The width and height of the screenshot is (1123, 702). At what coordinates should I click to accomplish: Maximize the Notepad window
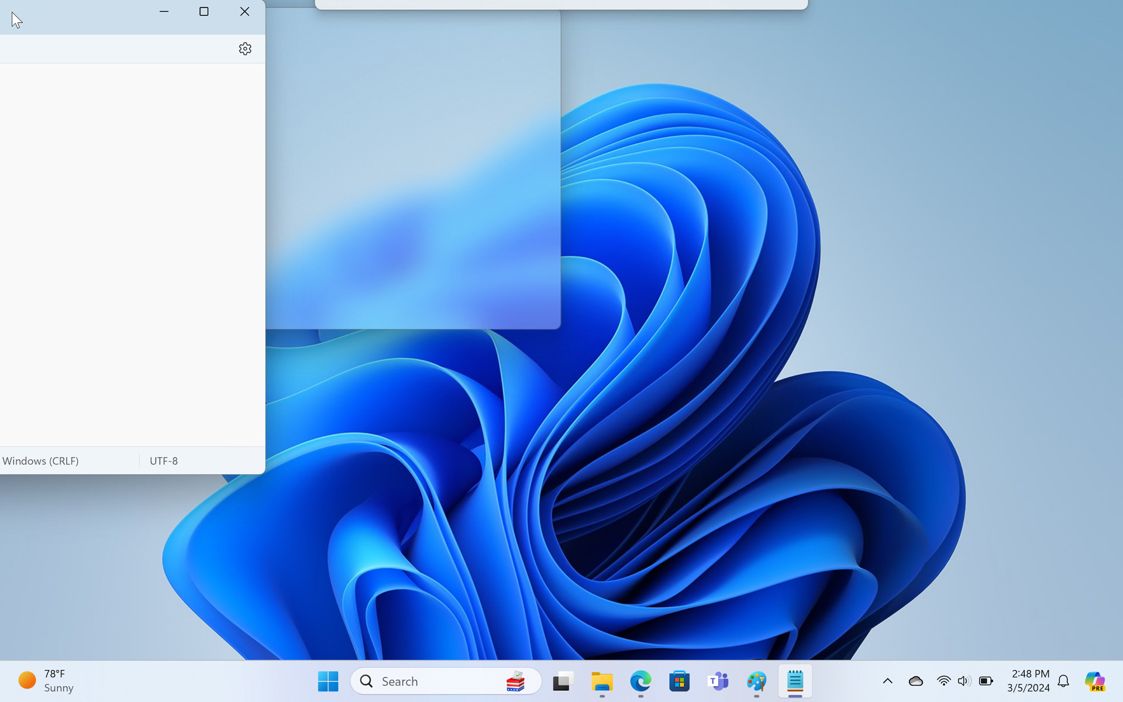click(x=204, y=12)
